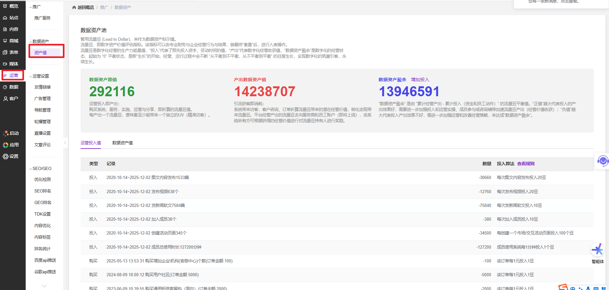Click the 增加投入 link

point(420,80)
